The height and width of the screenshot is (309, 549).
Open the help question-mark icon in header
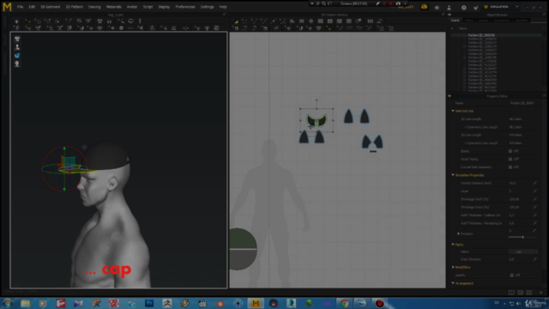click(463, 7)
